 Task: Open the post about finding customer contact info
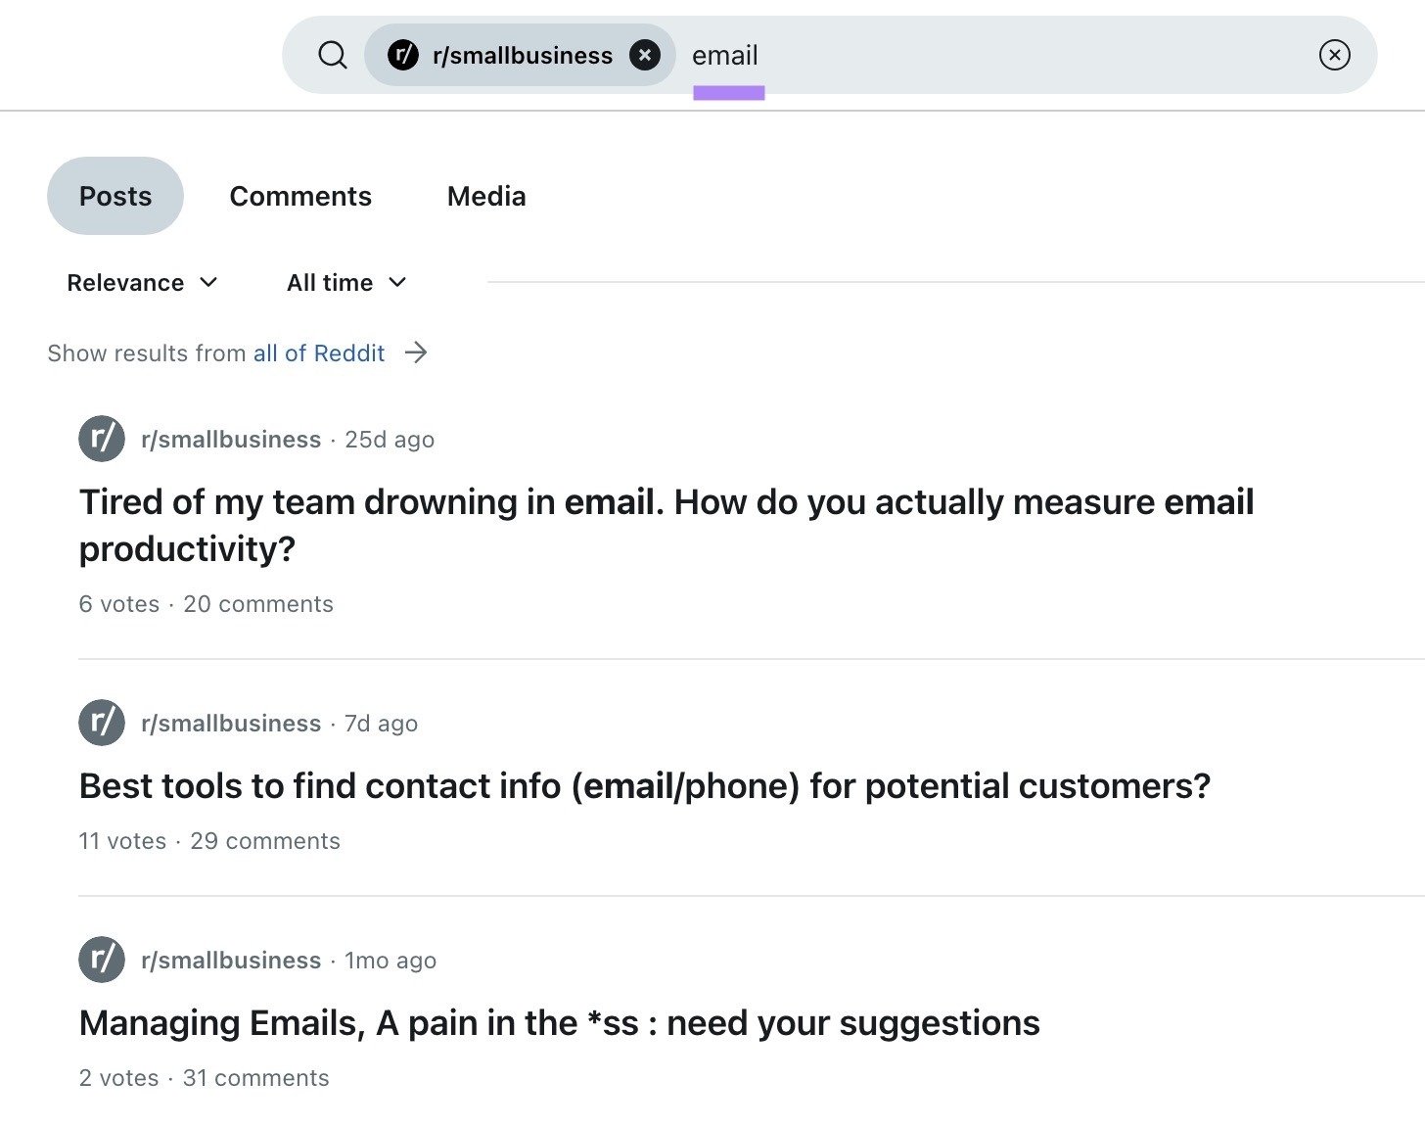tap(644, 785)
